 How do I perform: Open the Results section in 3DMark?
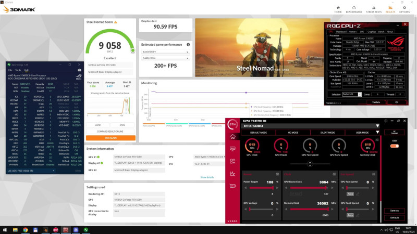[390, 9]
